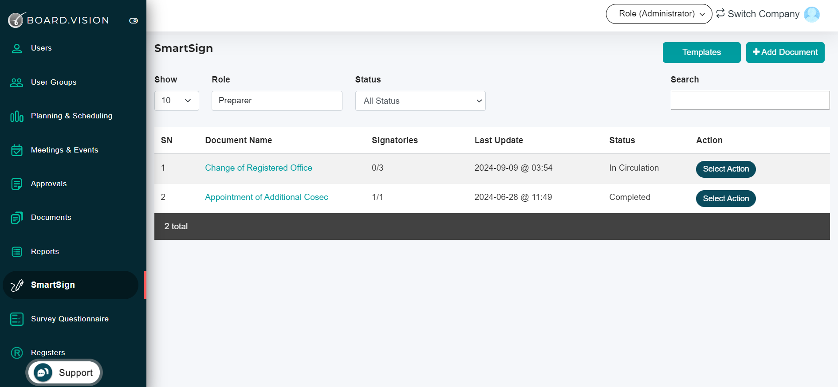Open Change of Registered Office document
The width and height of the screenshot is (838, 387).
tap(259, 168)
